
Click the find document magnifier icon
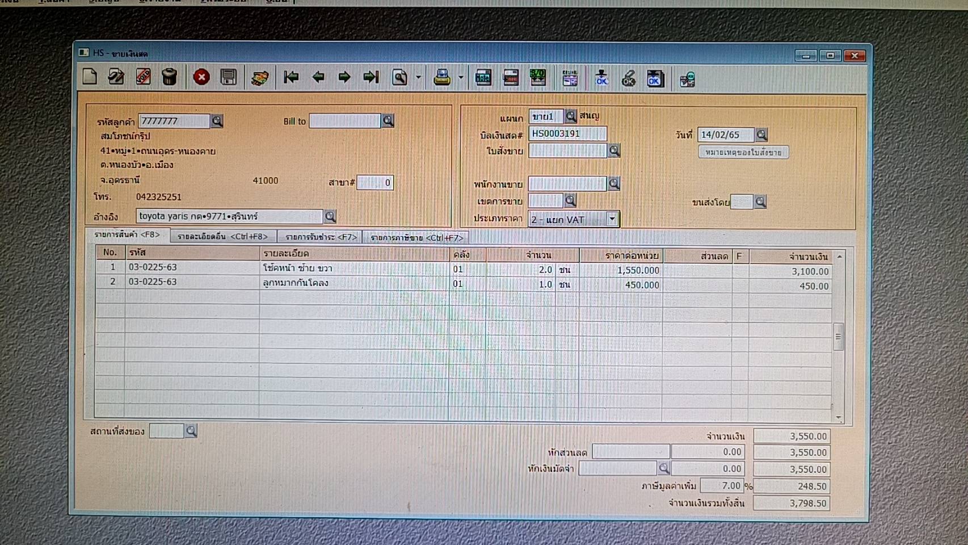click(x=399, y=77)
